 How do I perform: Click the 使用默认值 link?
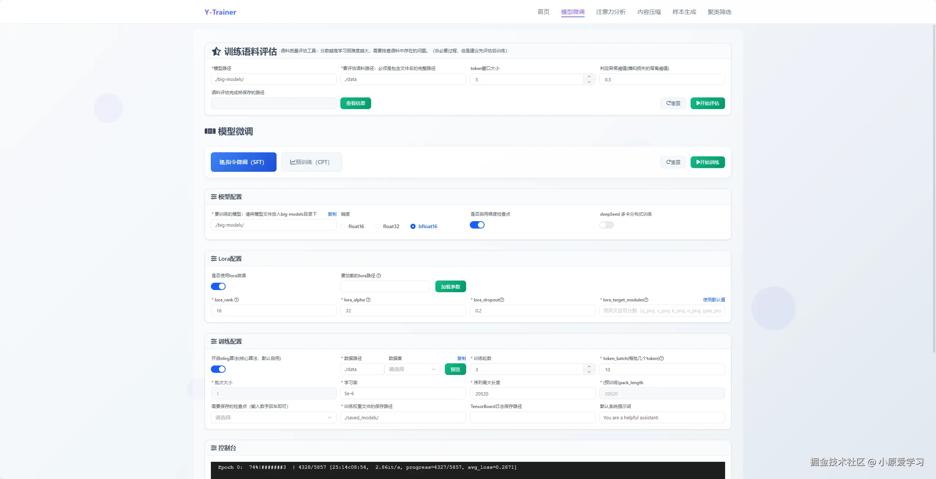(714, 300)
